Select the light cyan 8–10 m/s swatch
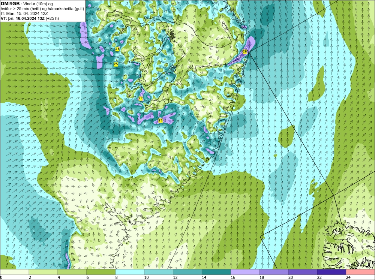 [x=130, y=272]
